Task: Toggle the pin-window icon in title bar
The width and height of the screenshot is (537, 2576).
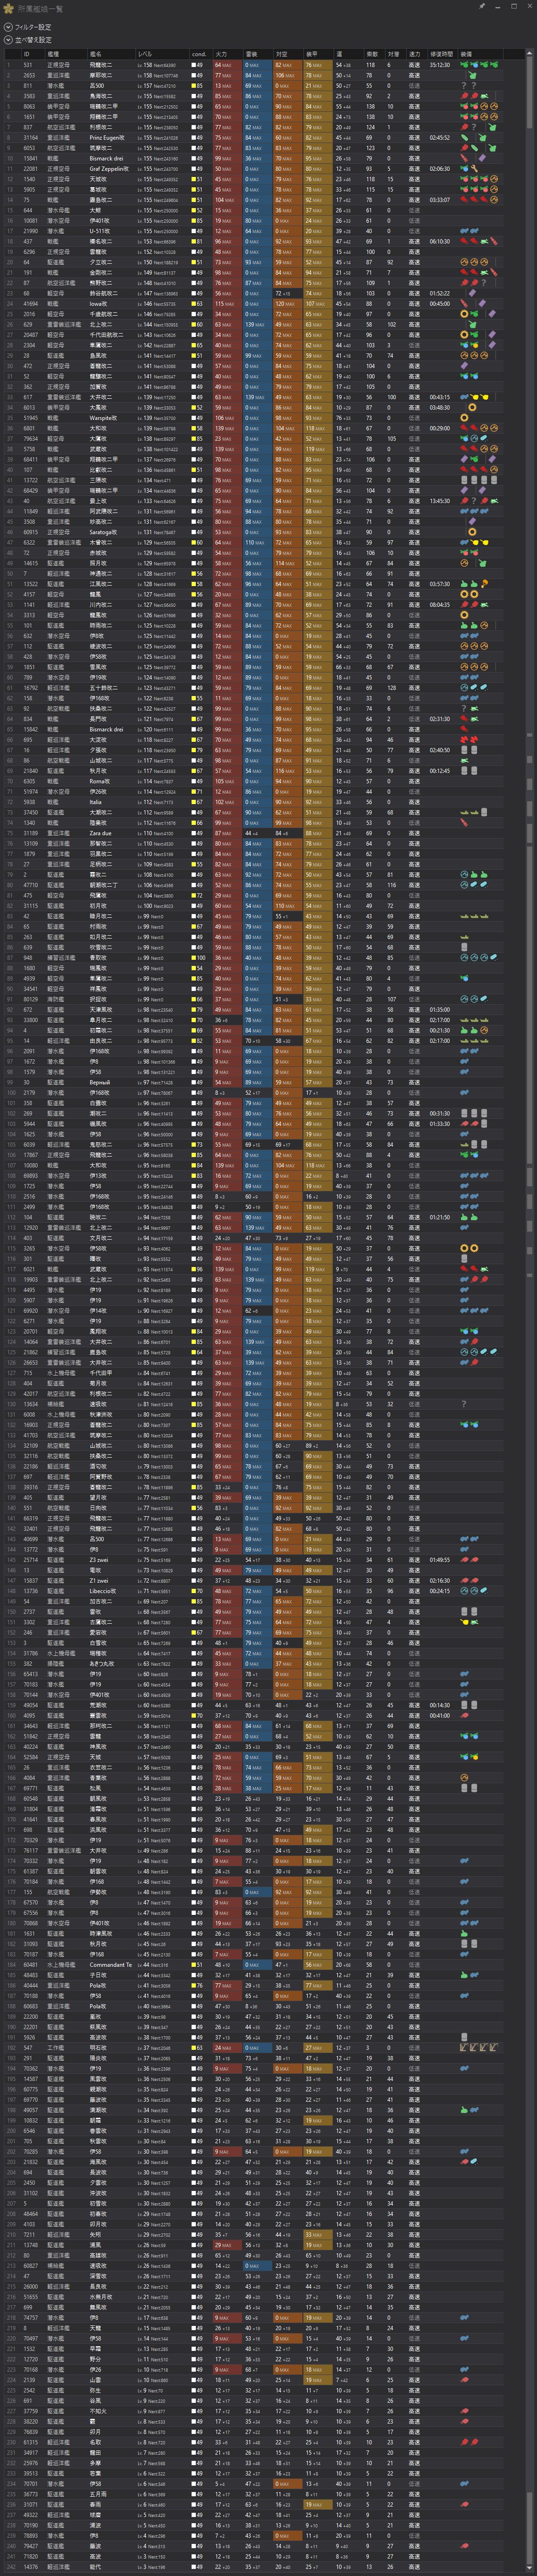Action: click(482, 6)
